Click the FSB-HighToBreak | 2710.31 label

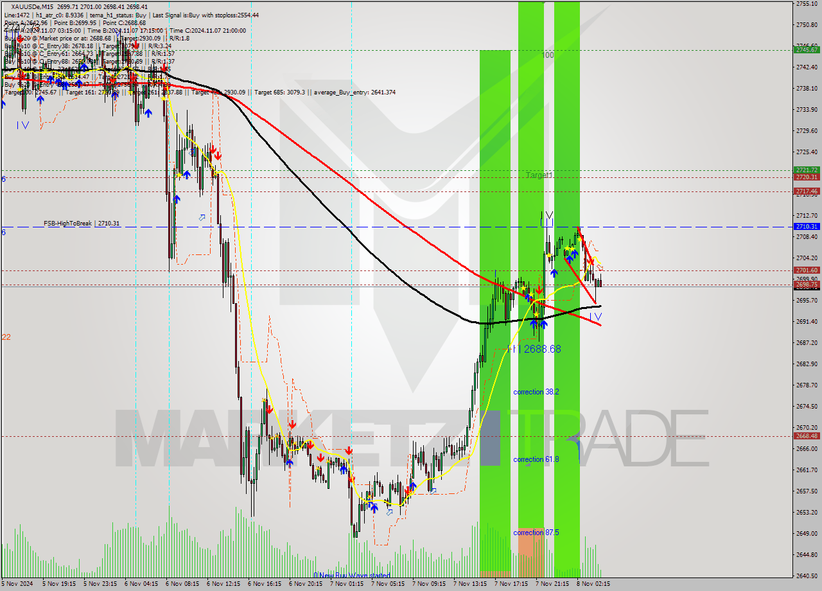pyautogui.click(x=82, y=224)
